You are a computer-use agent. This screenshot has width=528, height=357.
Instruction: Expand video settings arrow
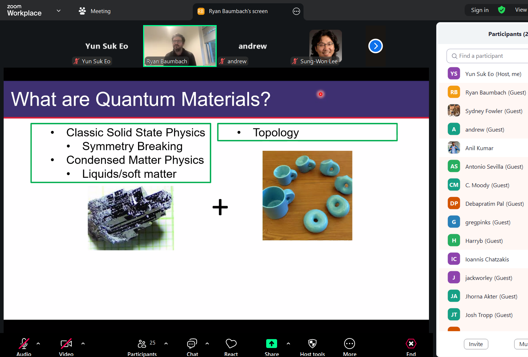click(x=83, y=343)
